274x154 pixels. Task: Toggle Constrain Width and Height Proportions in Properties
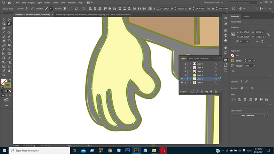[268, 34]
